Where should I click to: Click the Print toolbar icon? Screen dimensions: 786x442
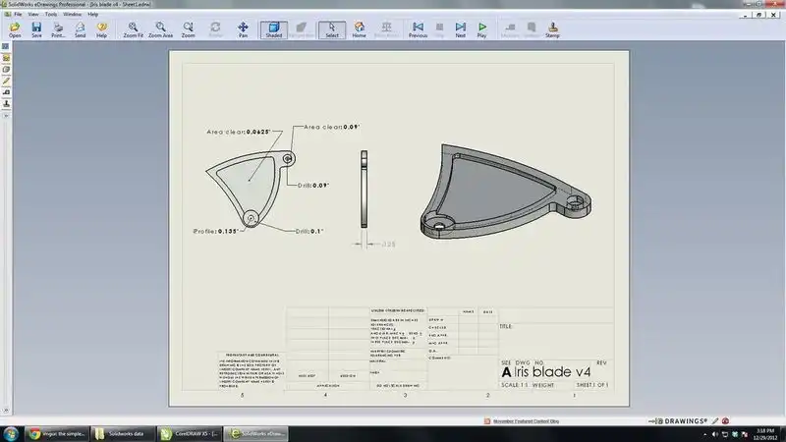[59, 29]
